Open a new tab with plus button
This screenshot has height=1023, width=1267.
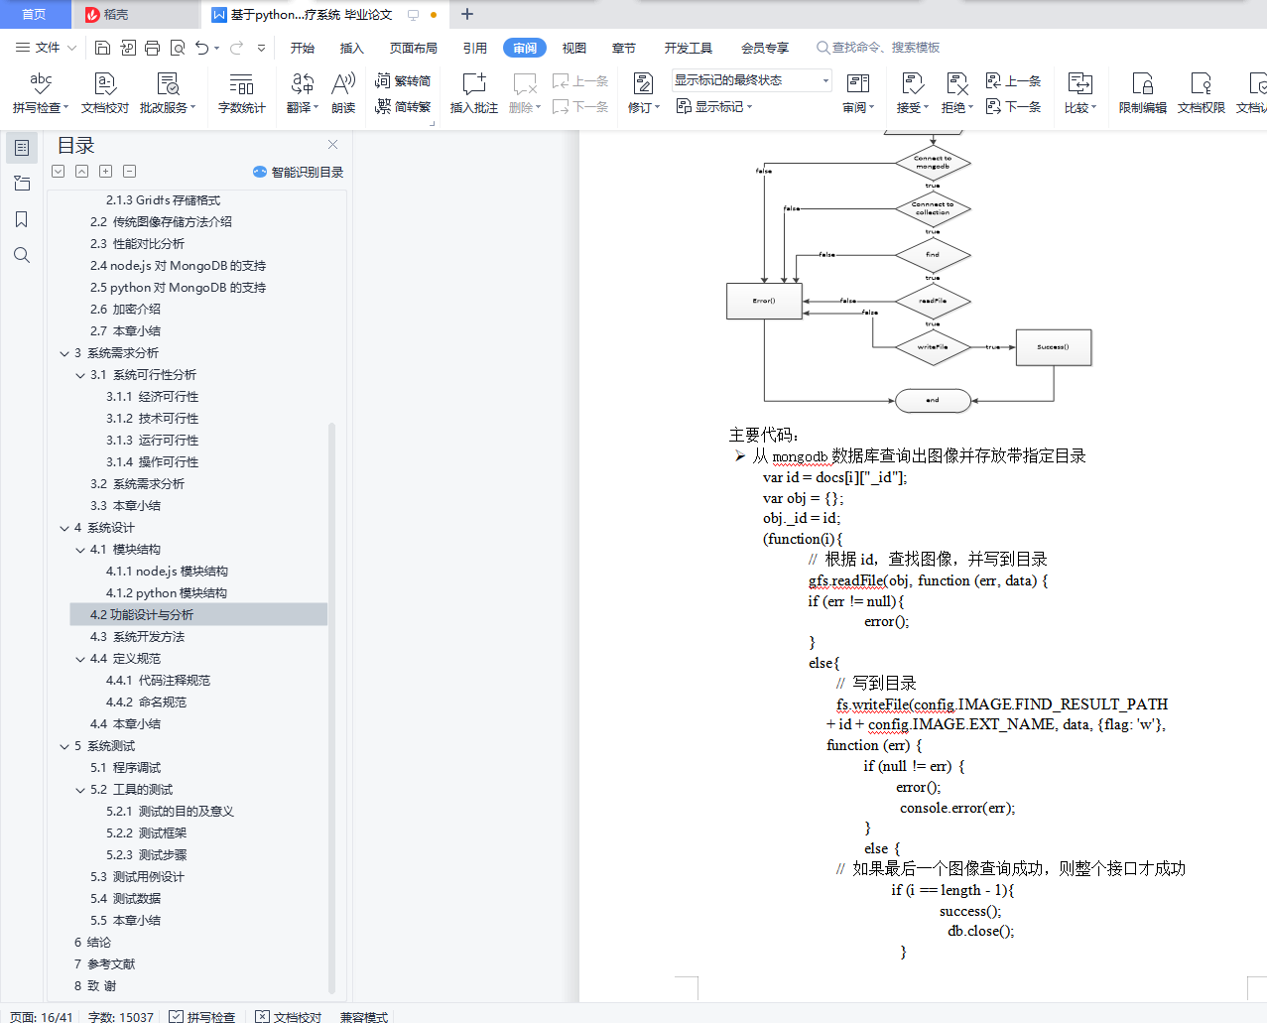tap(467, 14)
